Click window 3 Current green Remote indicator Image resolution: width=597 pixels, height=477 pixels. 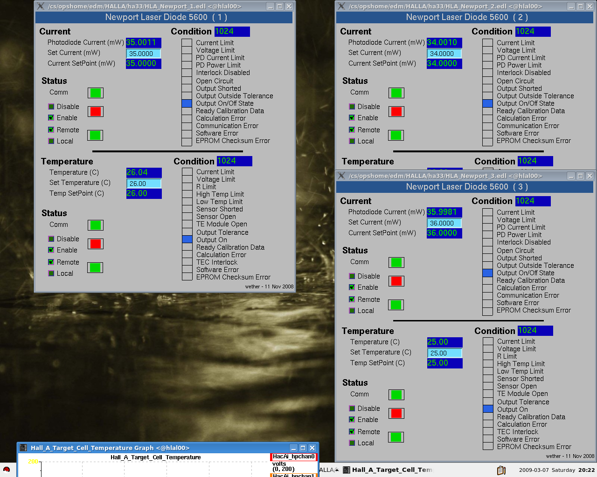396,305
